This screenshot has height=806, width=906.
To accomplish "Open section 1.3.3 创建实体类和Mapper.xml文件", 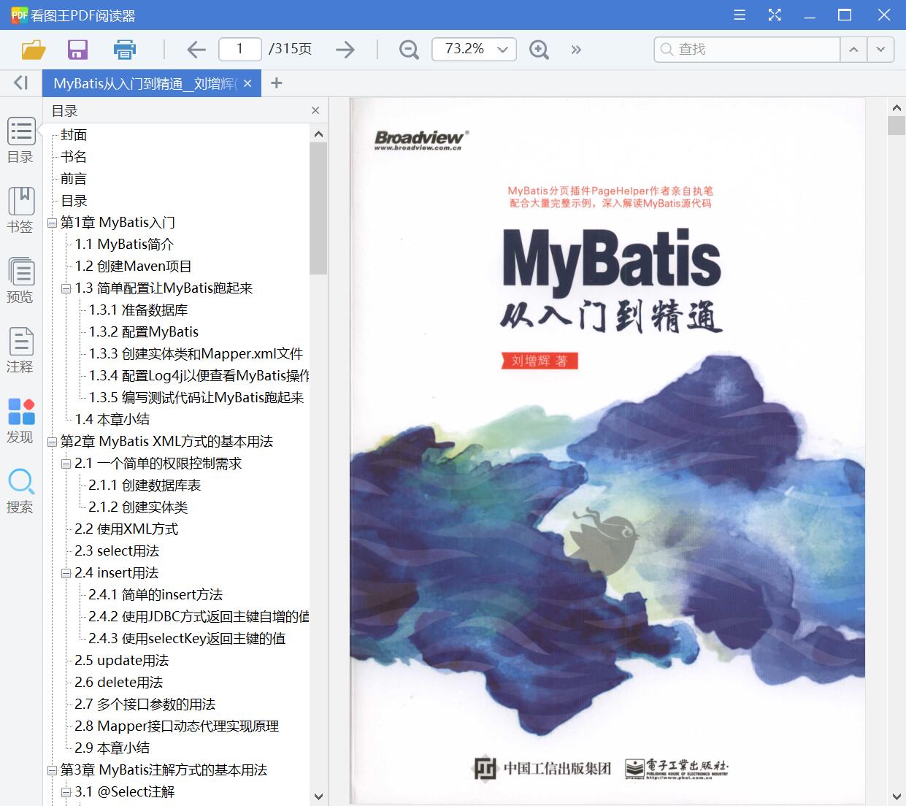I will [196, 354].
